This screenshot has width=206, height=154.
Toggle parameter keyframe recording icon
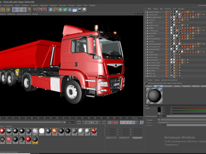(x=133, y=122)
